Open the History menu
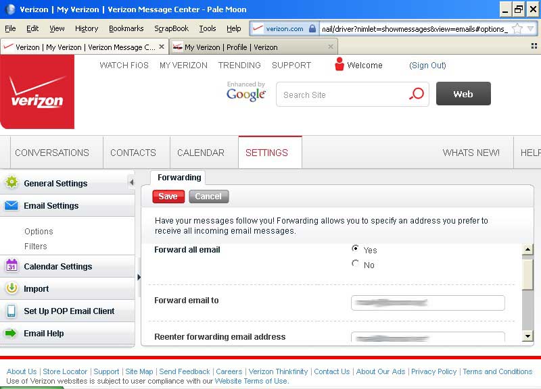The height and width of the screenshot is (389, 541). click(x=87, y=28)
